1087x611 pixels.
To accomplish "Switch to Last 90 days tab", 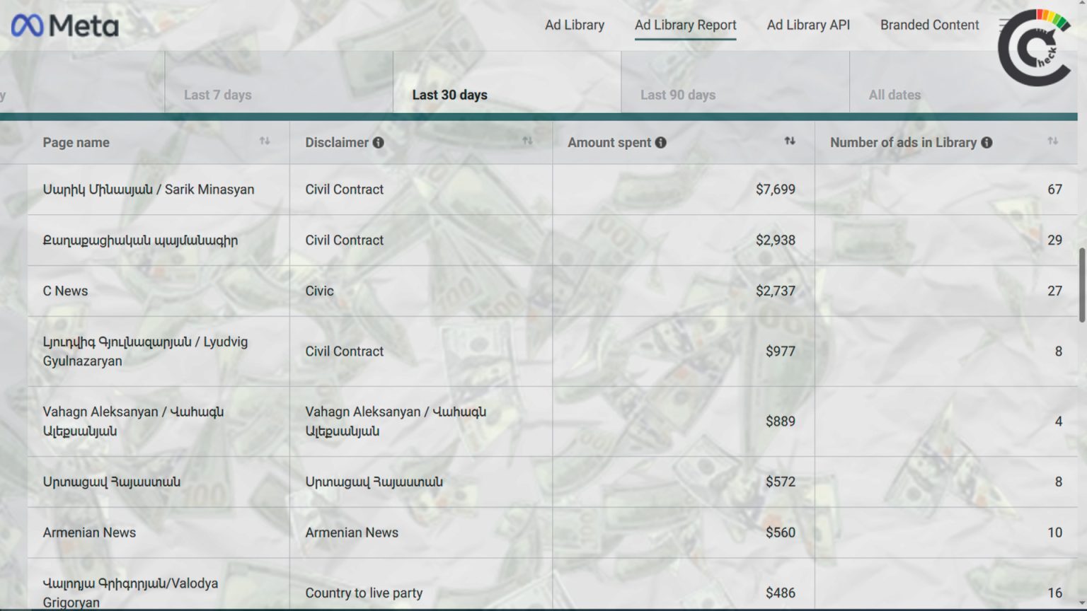I will click(x=677, y=95).
